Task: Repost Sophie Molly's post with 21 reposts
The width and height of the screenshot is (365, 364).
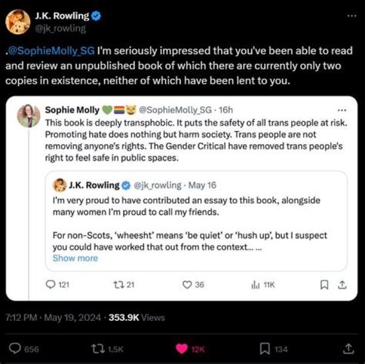Action: point(118,285)
